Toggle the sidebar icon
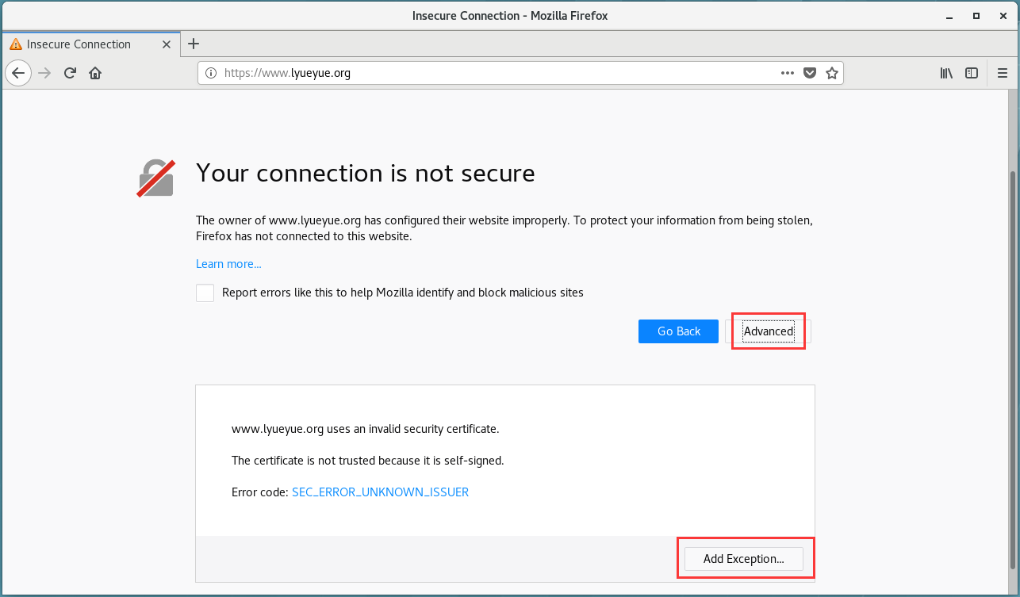Screen dimensions: 1020x597 point(972,73)
